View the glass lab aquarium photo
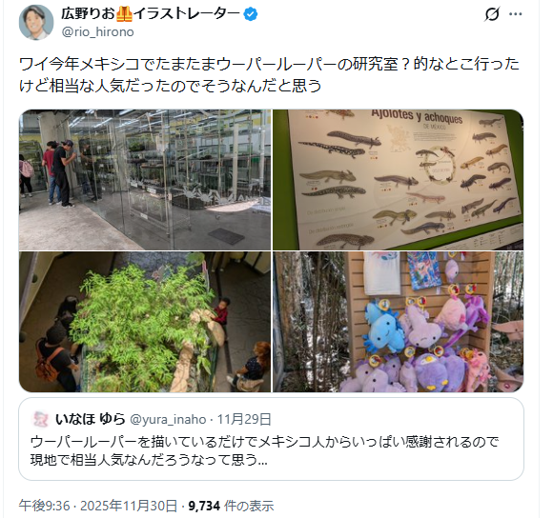Screen dimensions: 553x518 tap(145, 180)
